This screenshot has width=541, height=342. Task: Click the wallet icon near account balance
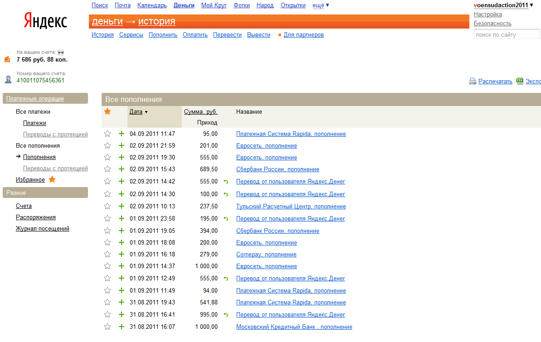(7, 59)
